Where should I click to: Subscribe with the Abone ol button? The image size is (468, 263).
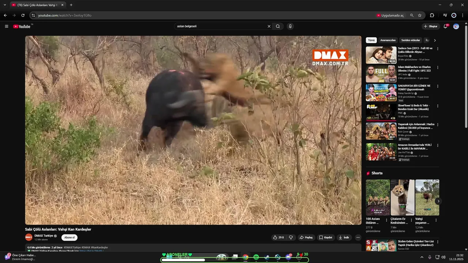69,237
